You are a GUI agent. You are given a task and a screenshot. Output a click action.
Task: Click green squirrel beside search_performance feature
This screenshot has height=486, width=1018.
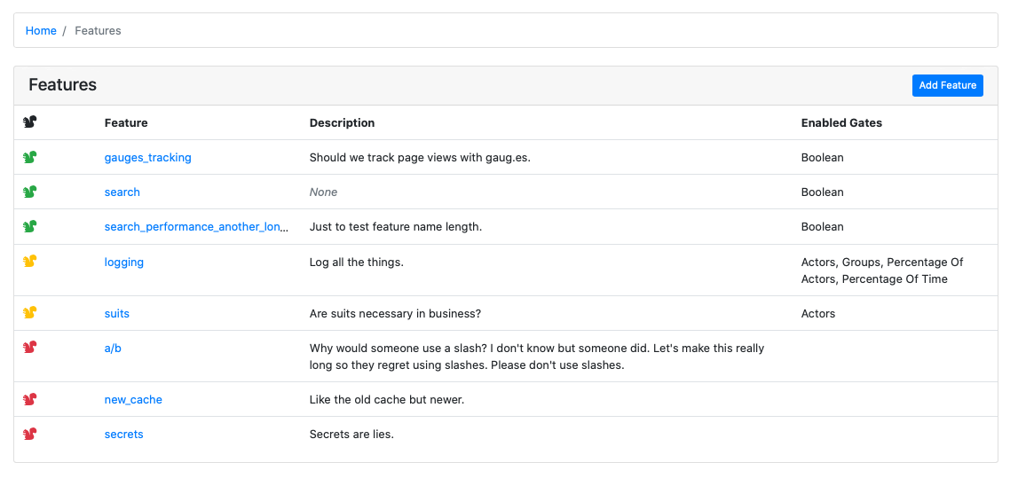coord(30,226)
